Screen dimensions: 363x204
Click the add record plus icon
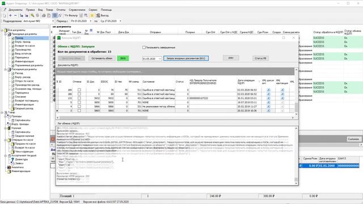pos(10,15)
